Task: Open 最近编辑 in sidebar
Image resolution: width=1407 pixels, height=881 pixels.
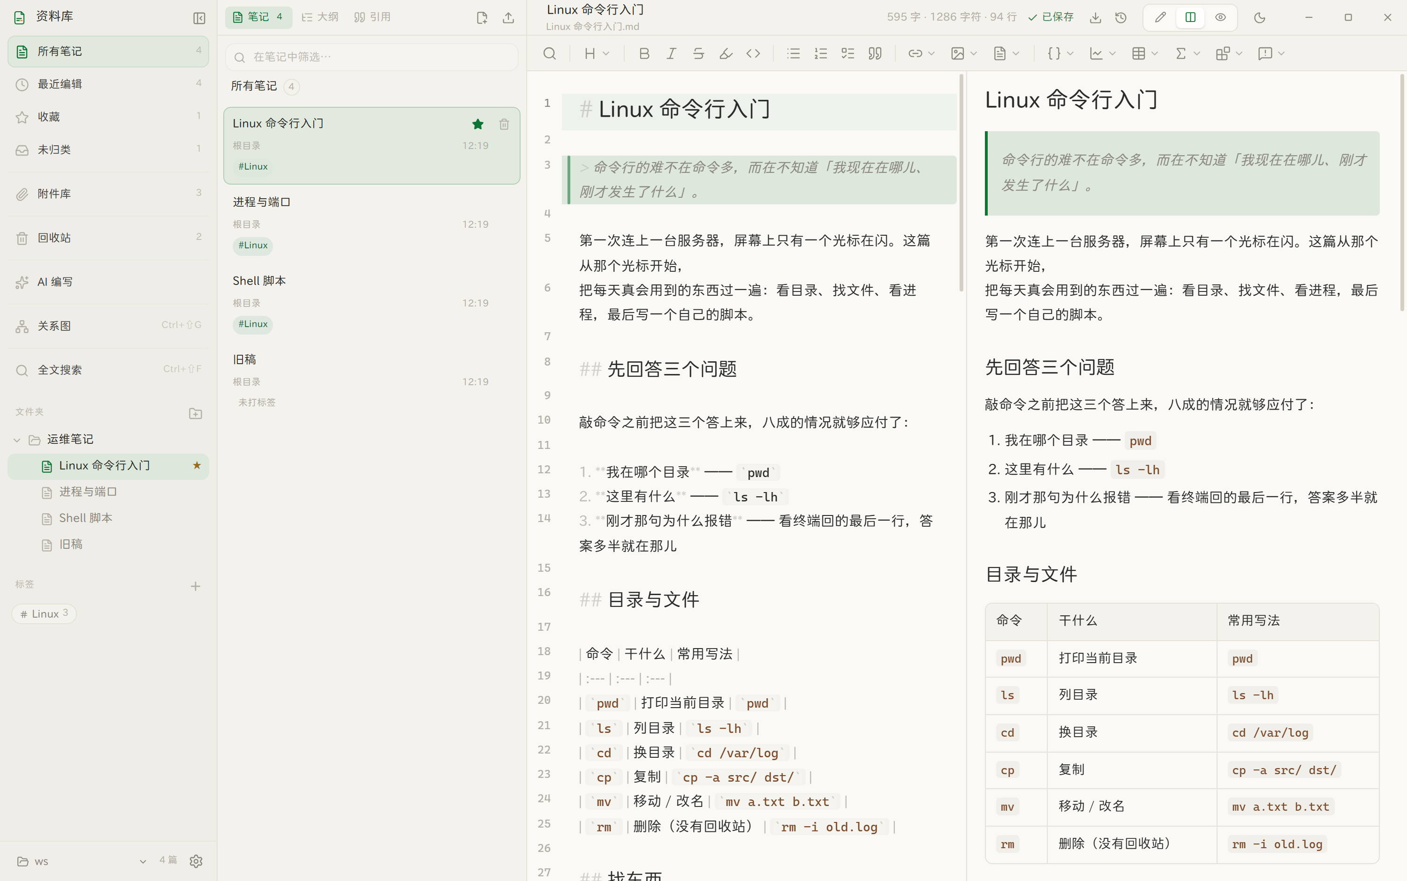Action: [108, 84]
